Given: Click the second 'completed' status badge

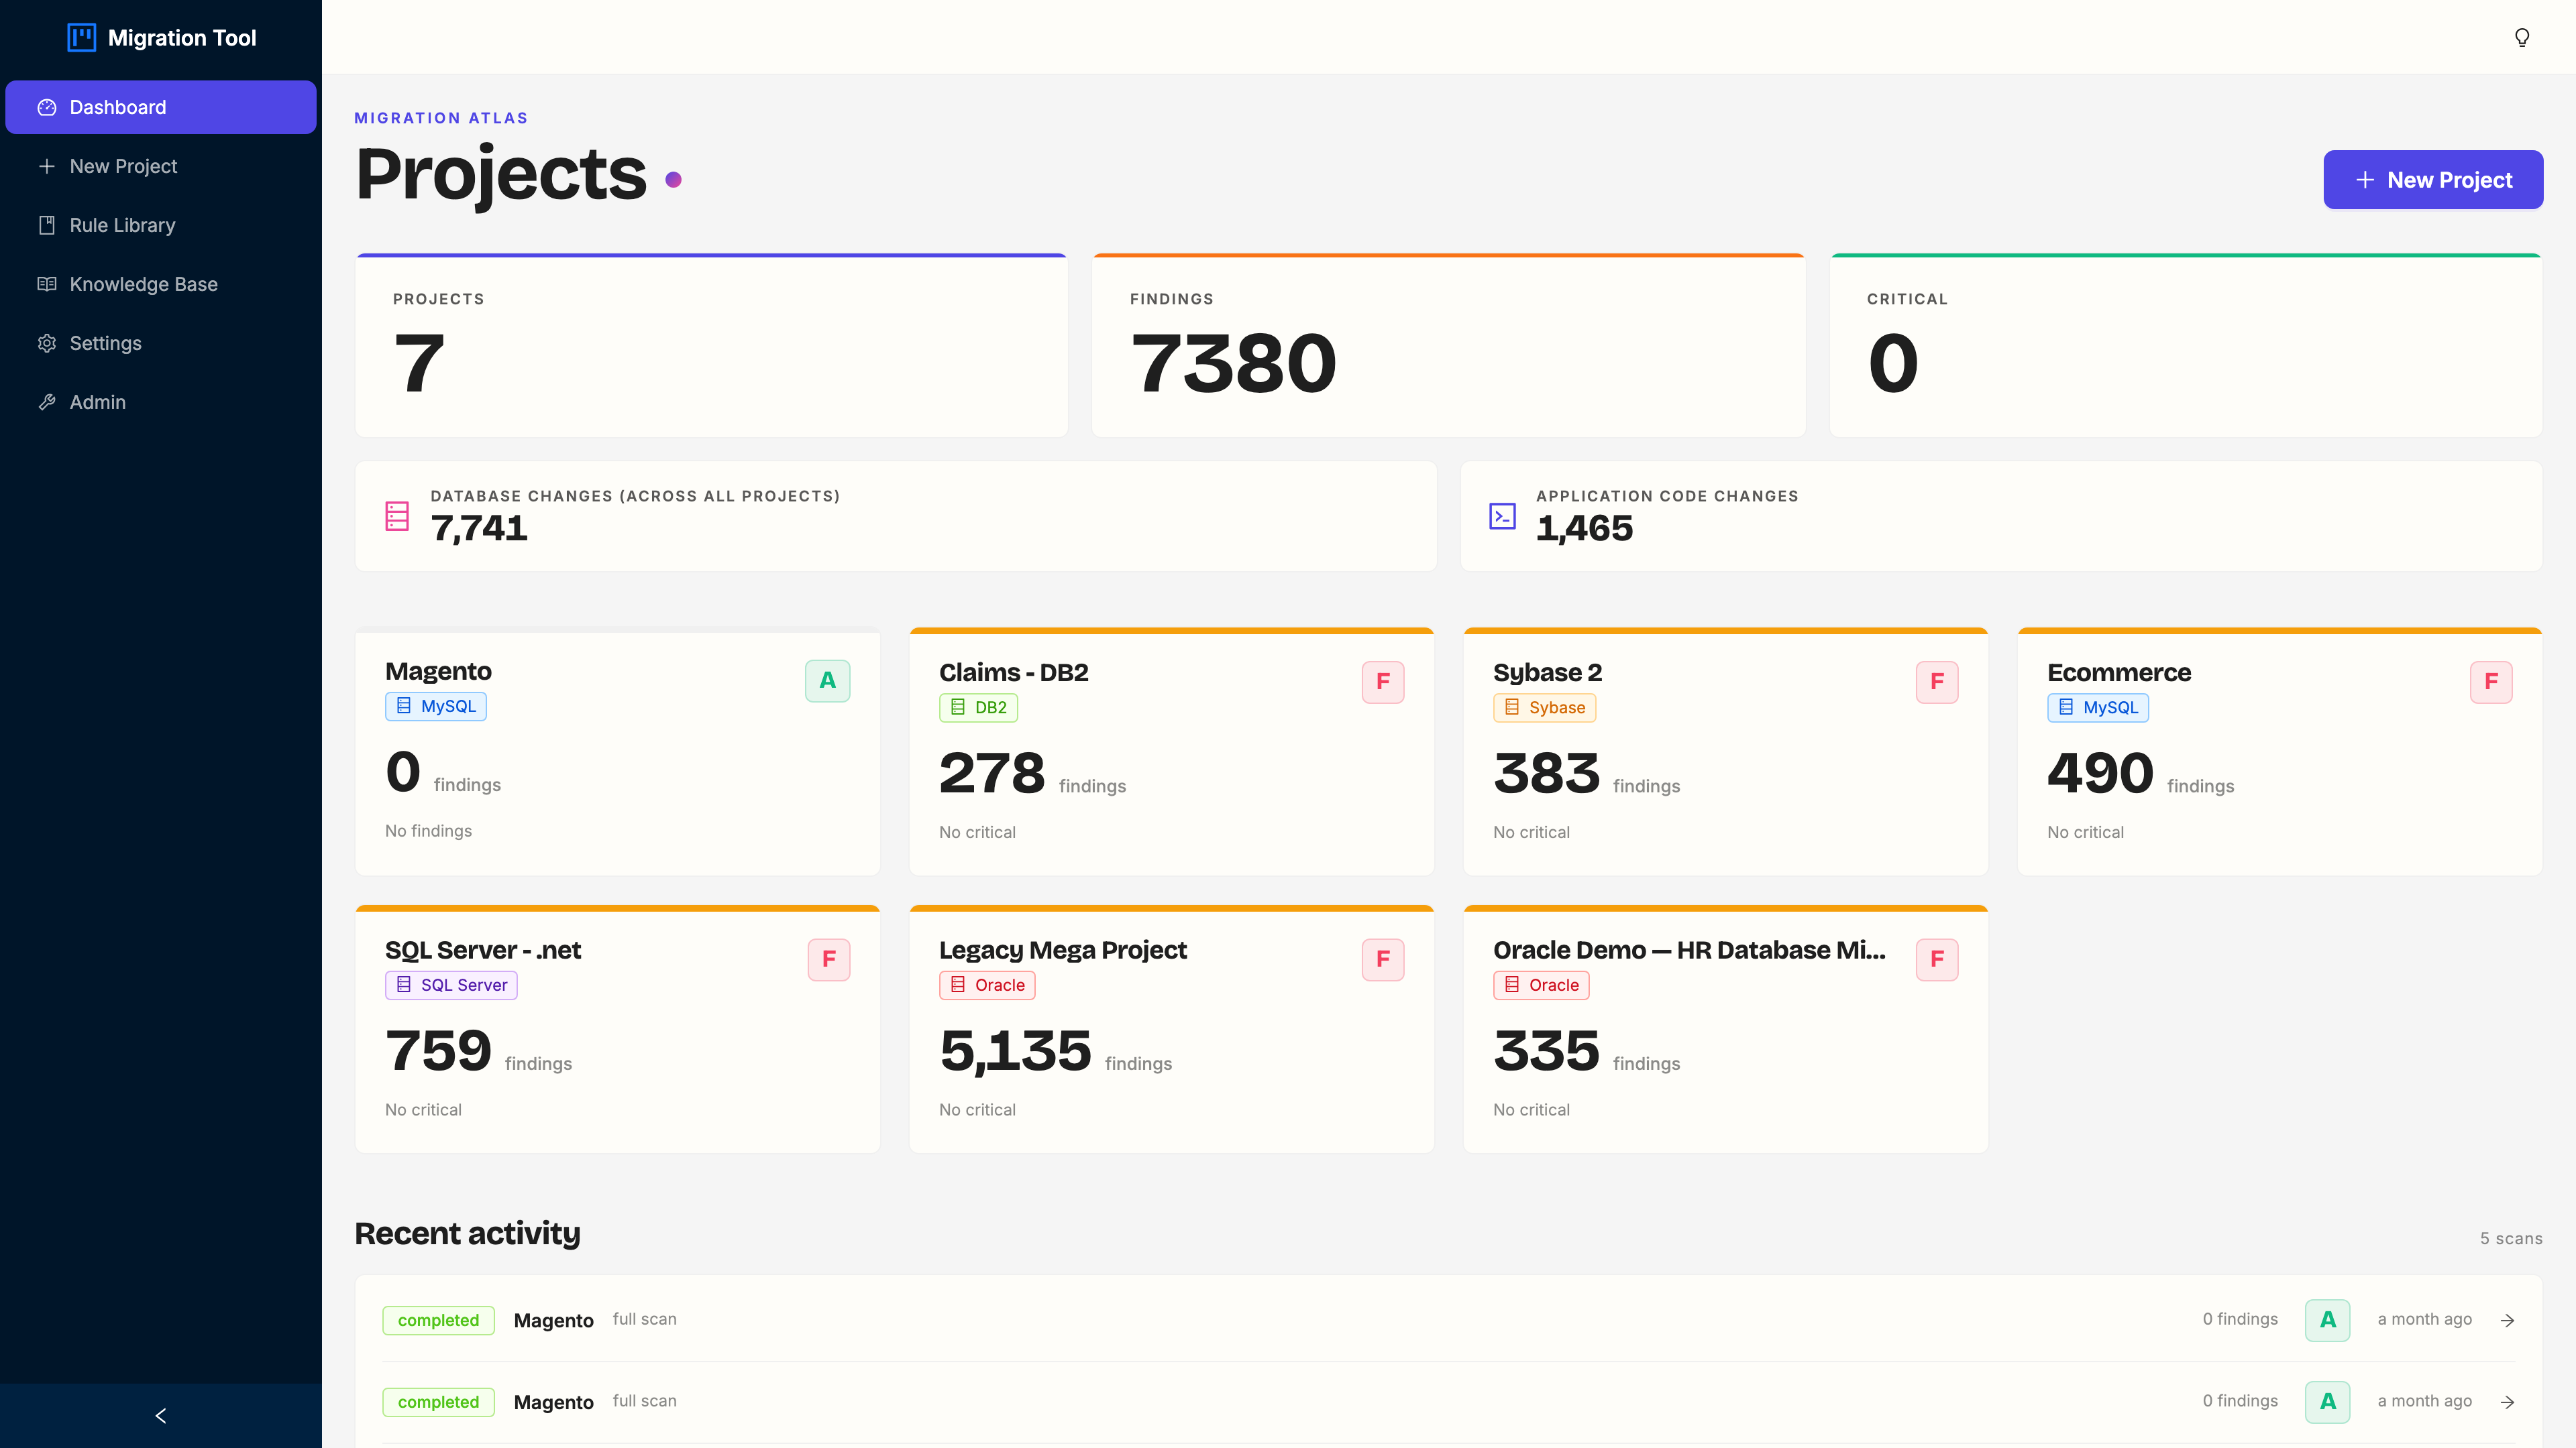Looking at the screenshot, I should (x=438, y=1402).
